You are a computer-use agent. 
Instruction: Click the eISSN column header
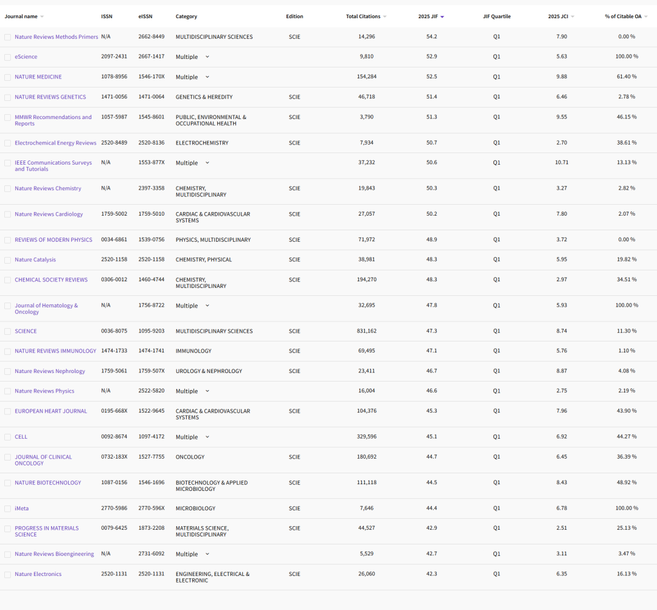point(145,17)
